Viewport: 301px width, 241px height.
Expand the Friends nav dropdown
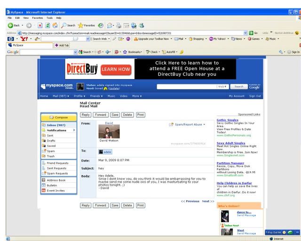tap(96, 96)
